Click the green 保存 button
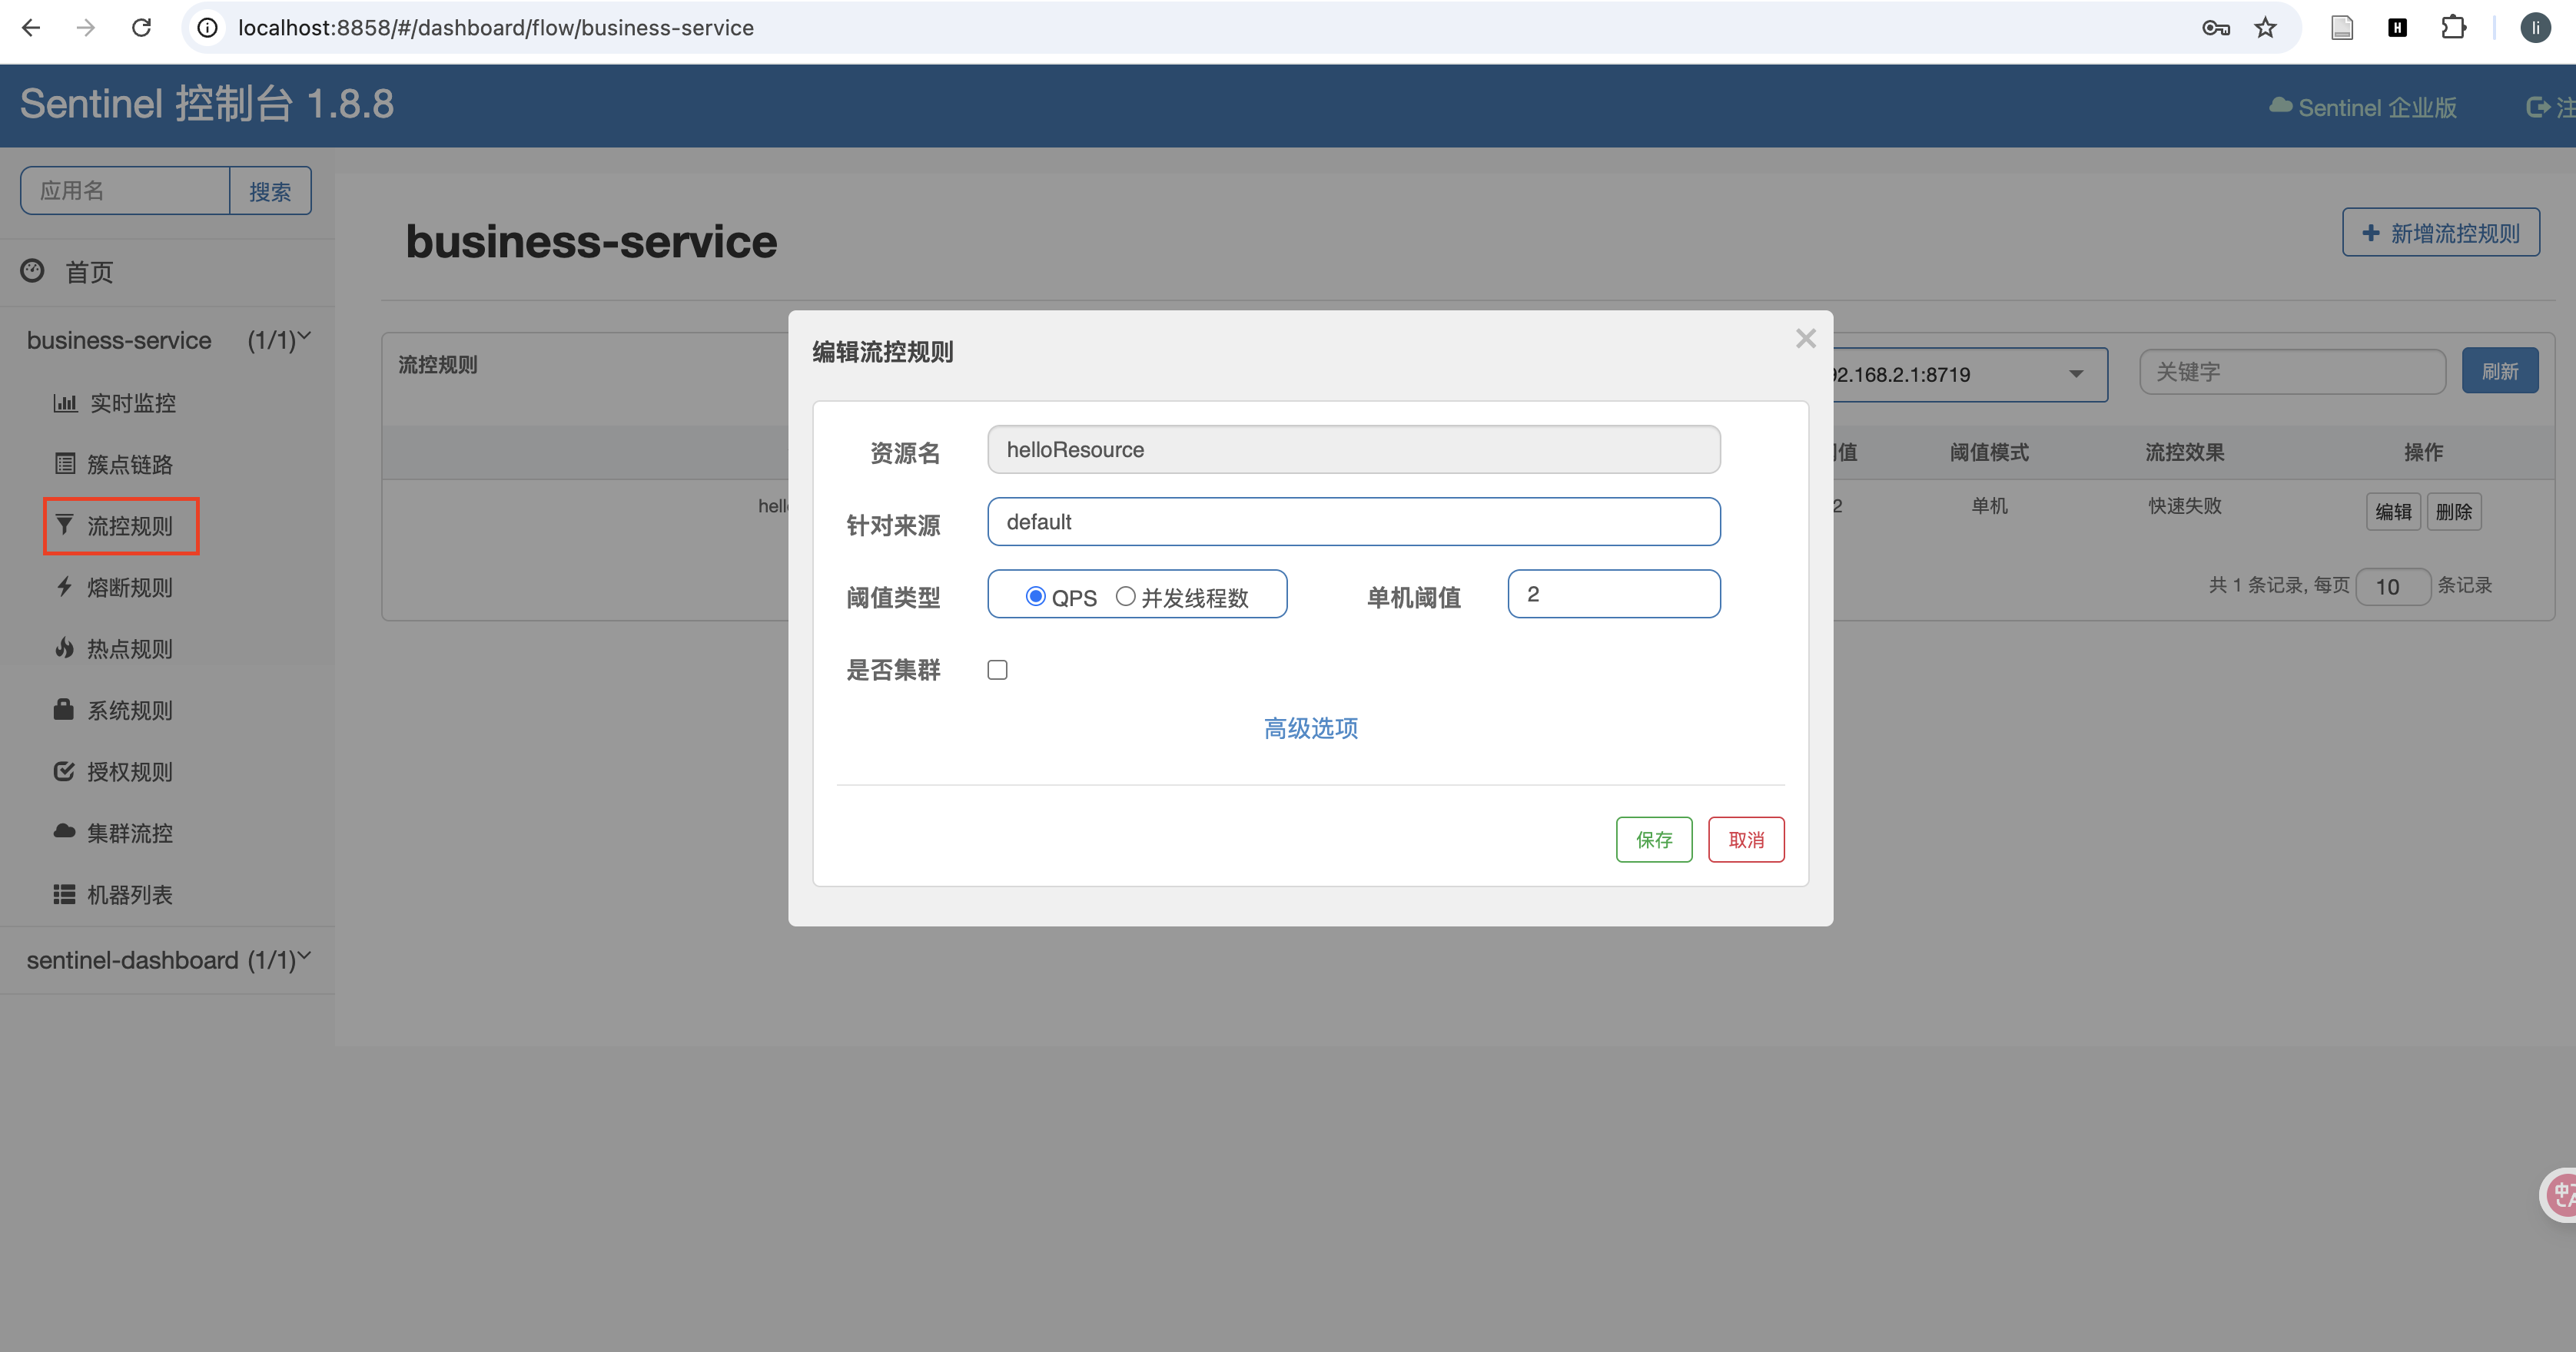The width and height of the screenshot is (2576, 1352). pyautogui.click(x=1654, y=840)
